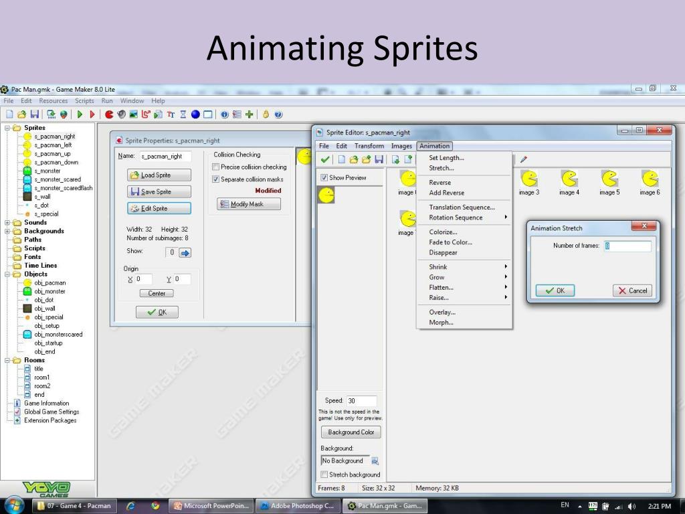
Task: Click the blue help question mark icon
Action: 278,114
